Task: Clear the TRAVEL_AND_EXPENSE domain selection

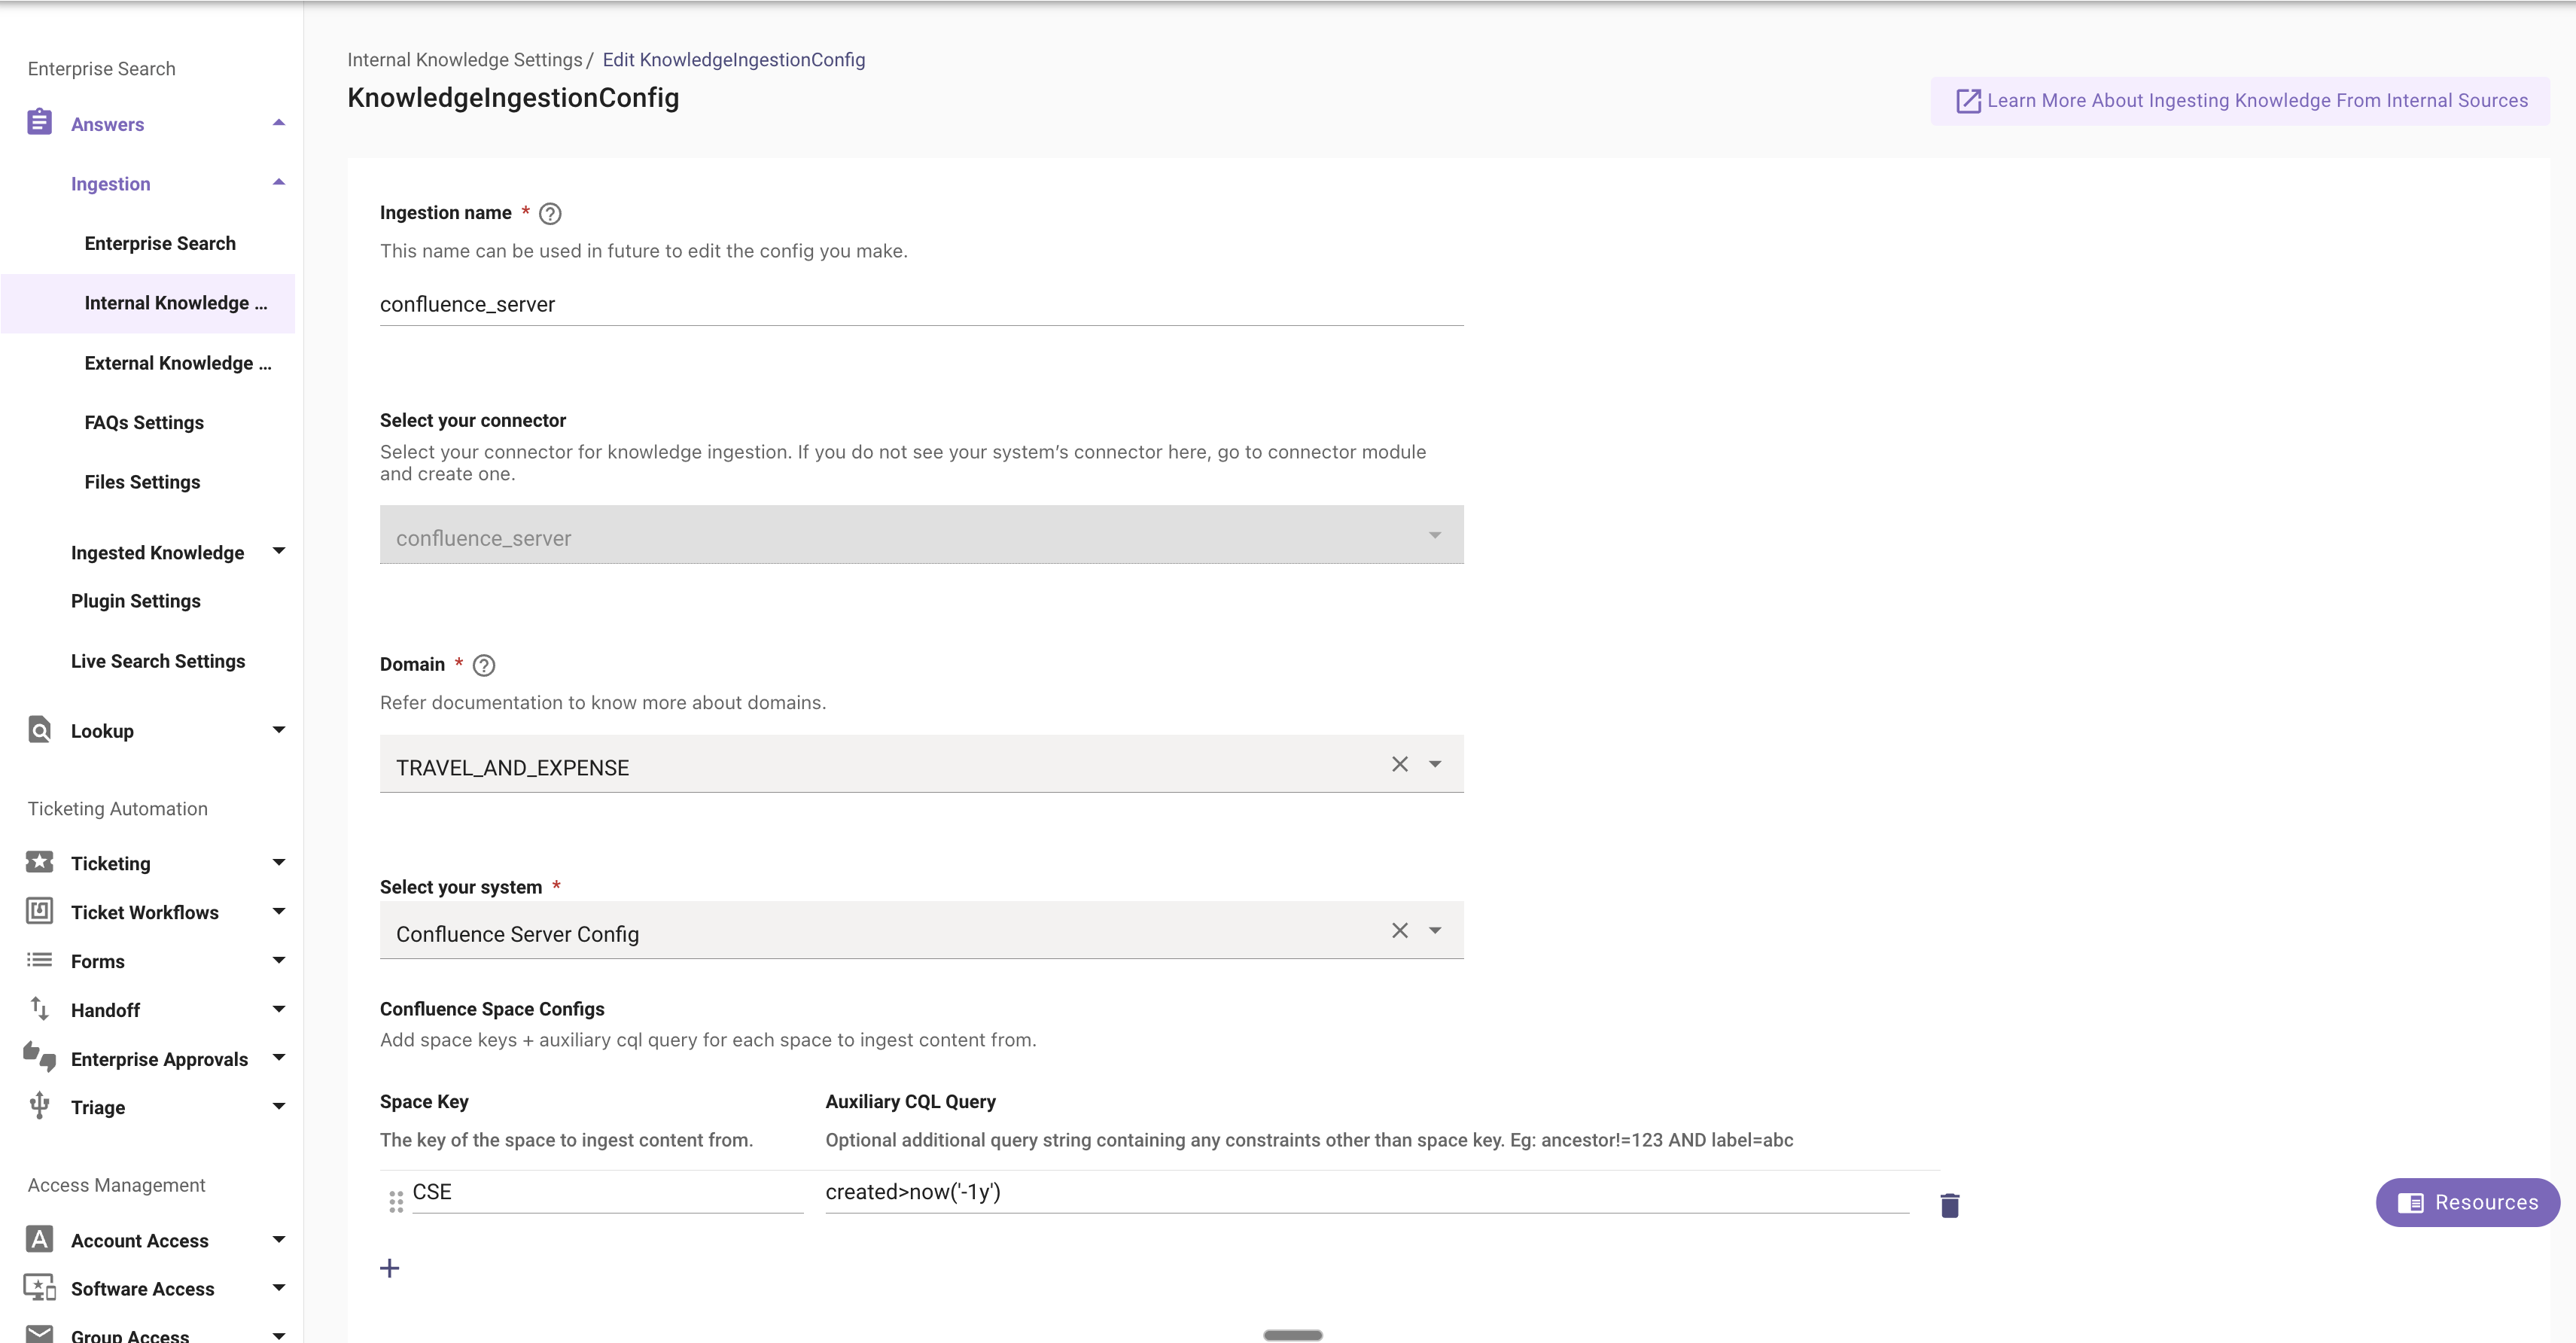Action: 1399,764
